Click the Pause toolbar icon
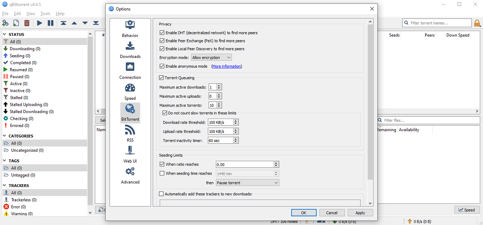Image resolution: width=483 pixels, height=225 pixels. (51, 23)
